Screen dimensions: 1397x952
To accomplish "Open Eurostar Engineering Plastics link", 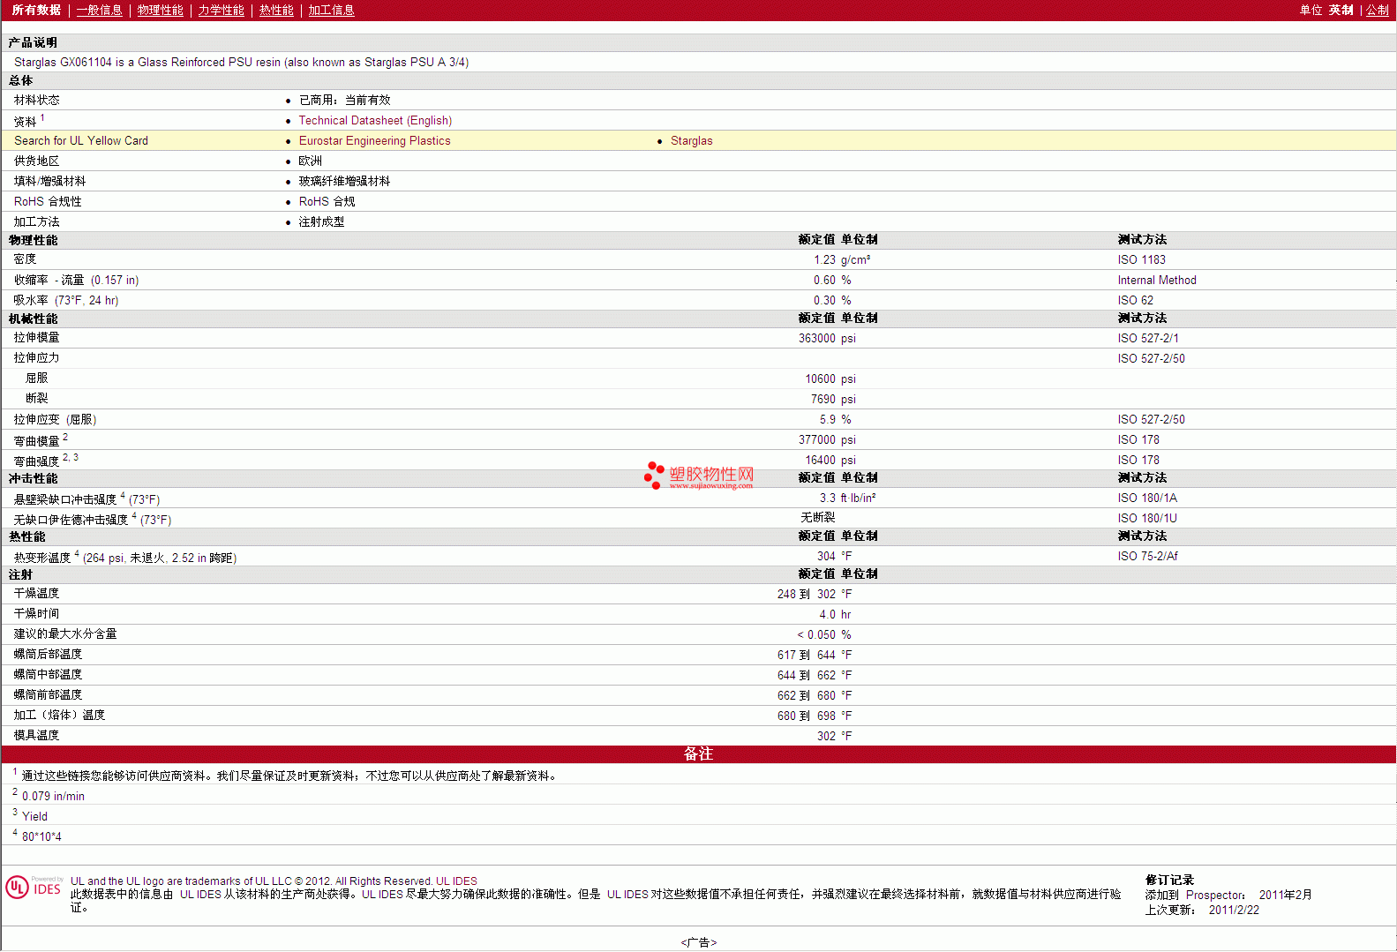I will pyautogui.click(x=374, y=140).
